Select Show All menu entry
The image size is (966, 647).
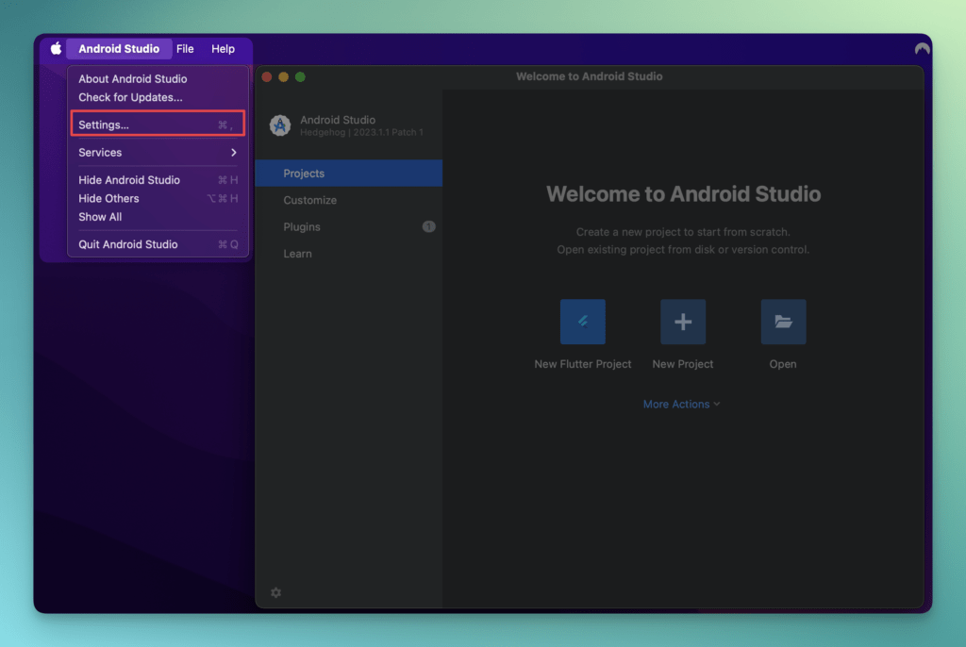[x=158, y=217]
